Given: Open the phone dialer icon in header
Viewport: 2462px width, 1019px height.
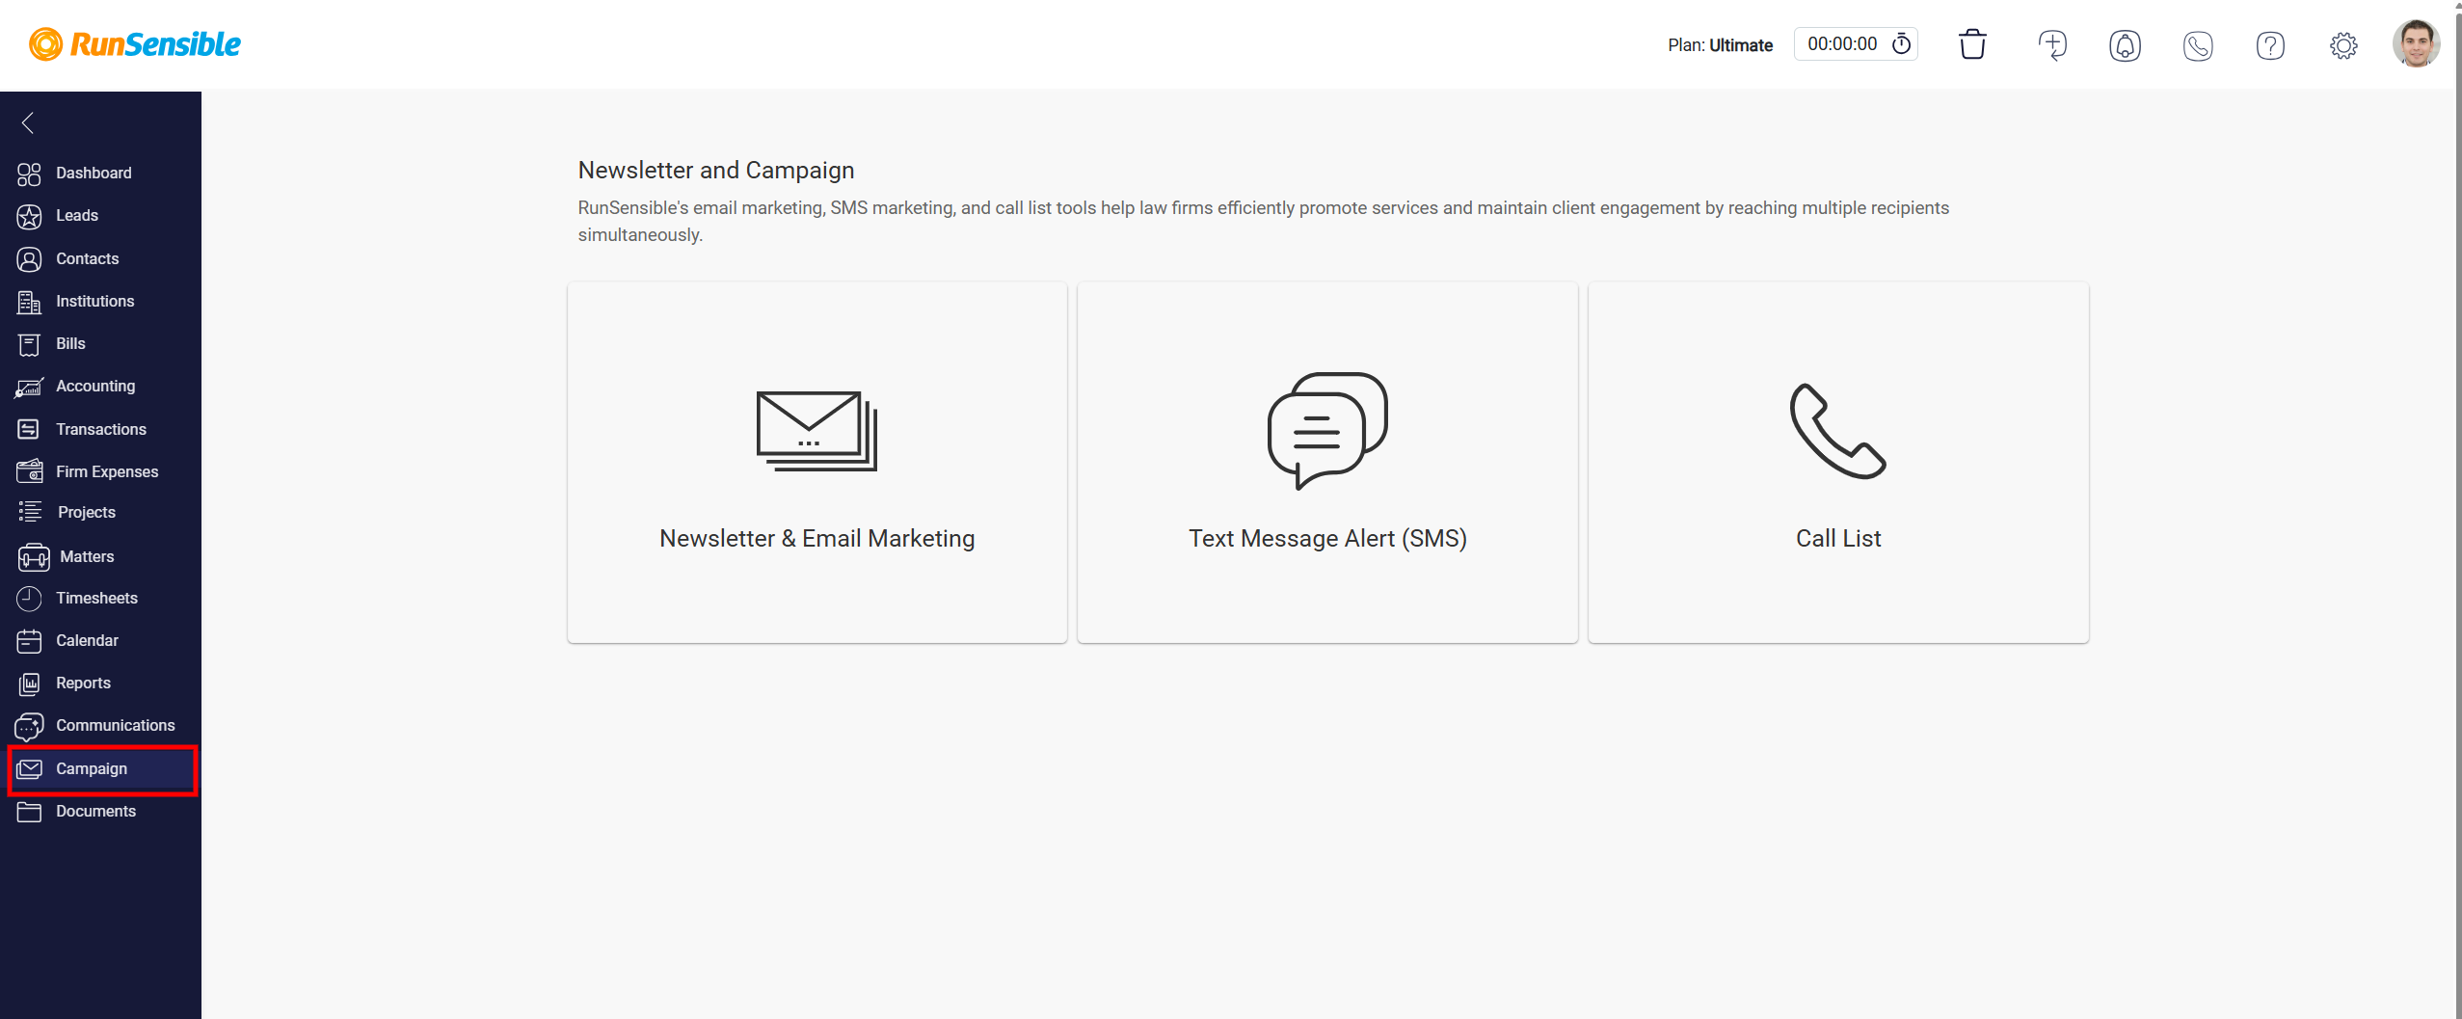Looking at the screenshot, I should 2198,45.
